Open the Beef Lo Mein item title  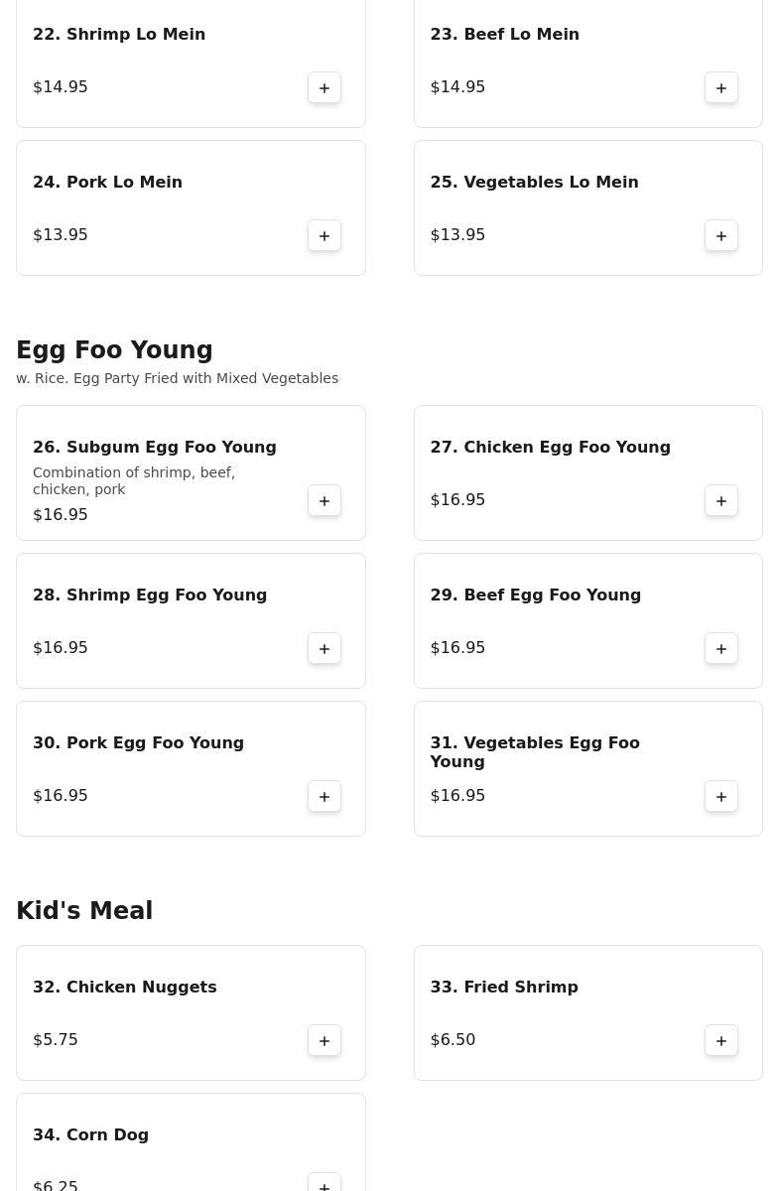[505, 35]
